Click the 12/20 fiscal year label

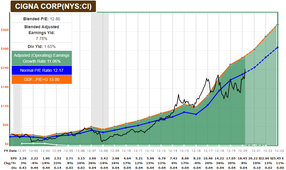242,151
